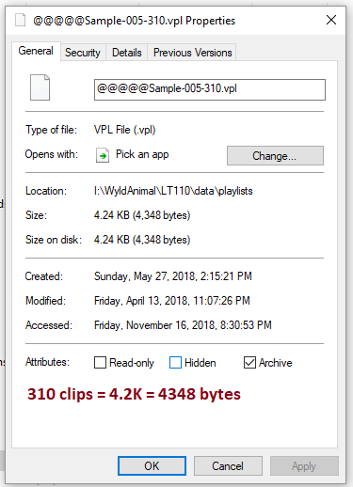Uncheck the Archive attribute checkbox
The height and width of the screenshot is (487, 353).
[x=249, y=363]
